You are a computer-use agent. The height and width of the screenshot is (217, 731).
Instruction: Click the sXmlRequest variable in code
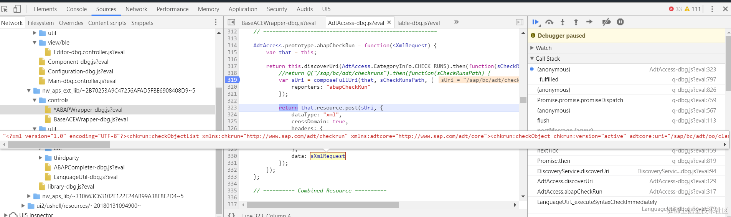pos(328,156)
